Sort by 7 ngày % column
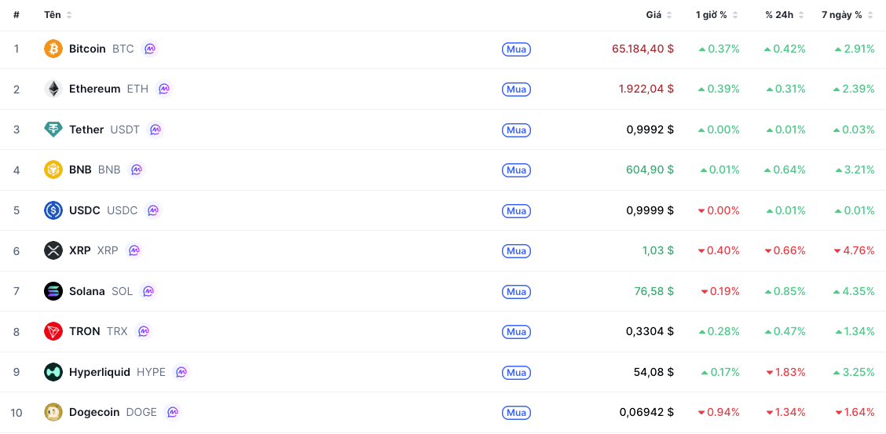 [x=848, y=15]
